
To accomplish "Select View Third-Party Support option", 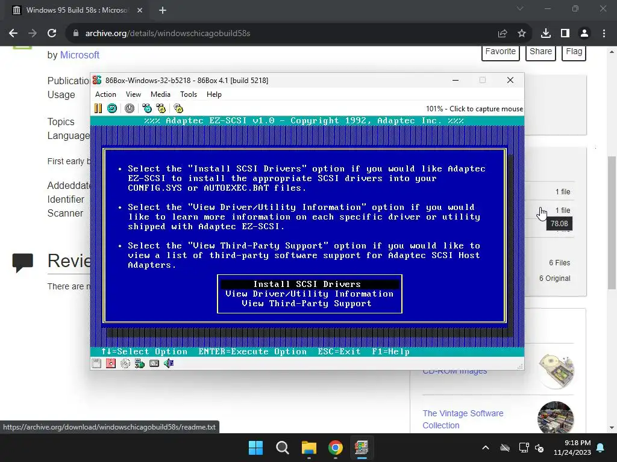I will pos(307,303).
